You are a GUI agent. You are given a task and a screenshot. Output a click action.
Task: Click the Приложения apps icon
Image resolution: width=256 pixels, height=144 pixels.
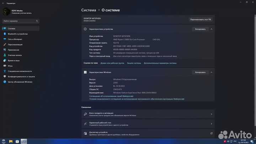pos(5,50)
